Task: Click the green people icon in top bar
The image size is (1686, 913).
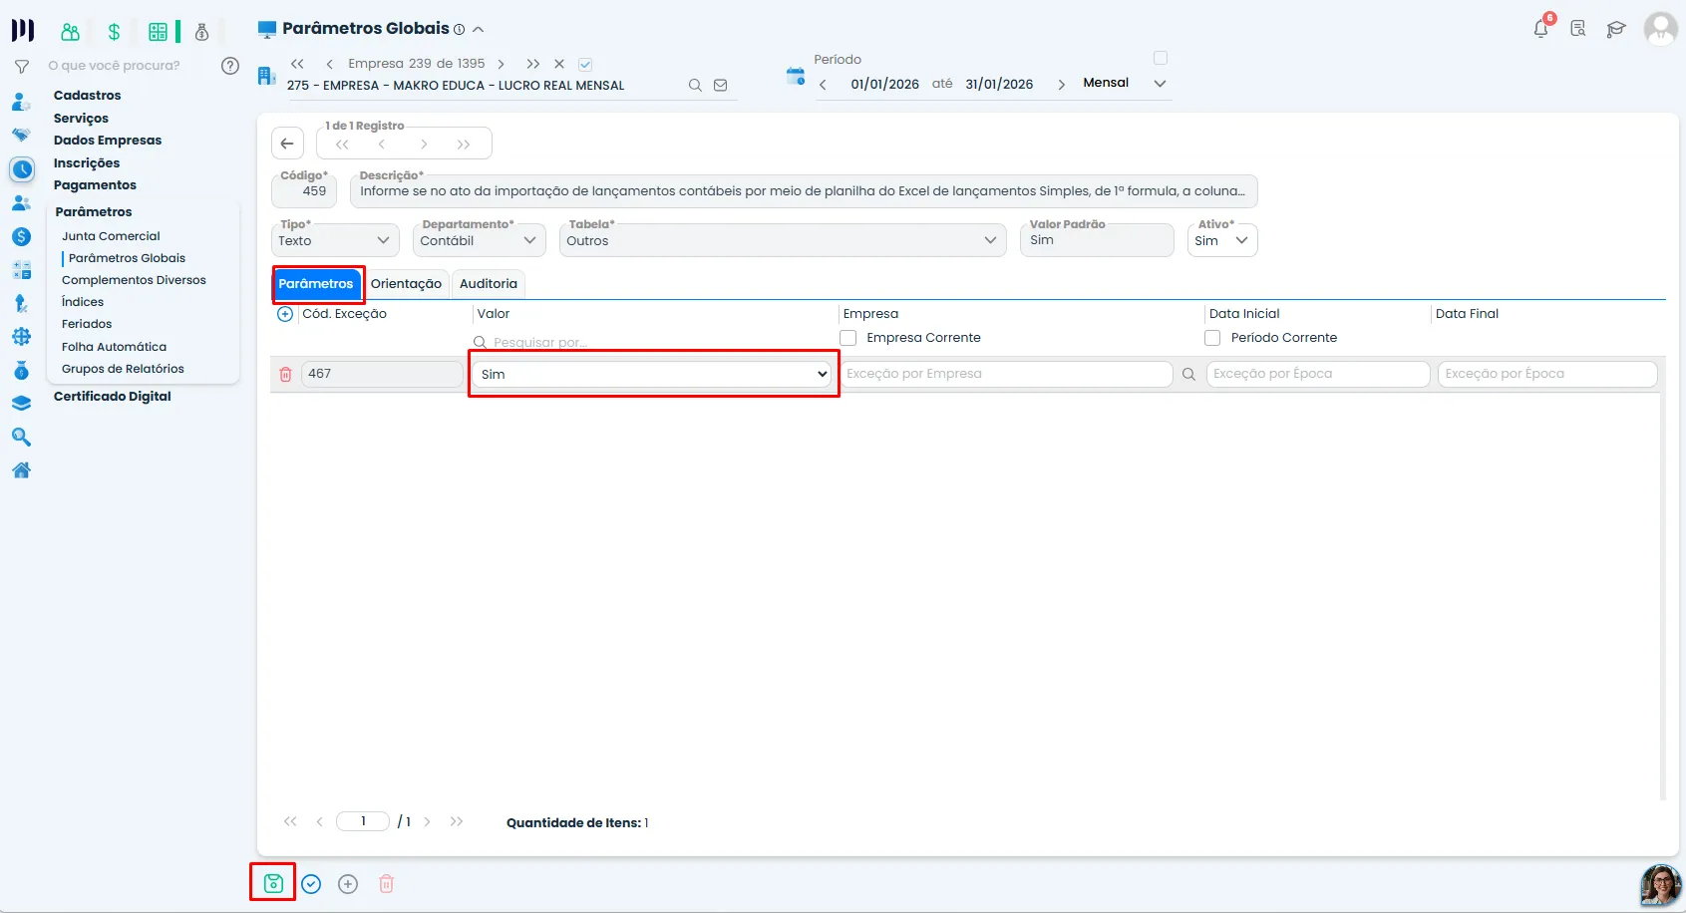Action: [70, 32]
